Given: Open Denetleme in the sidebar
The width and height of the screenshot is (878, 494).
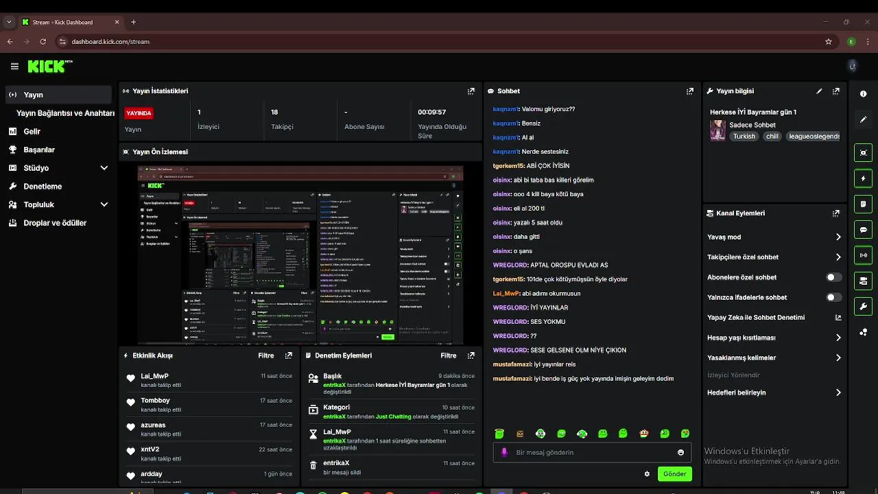Looking at the screenshot, I should 58,186.
